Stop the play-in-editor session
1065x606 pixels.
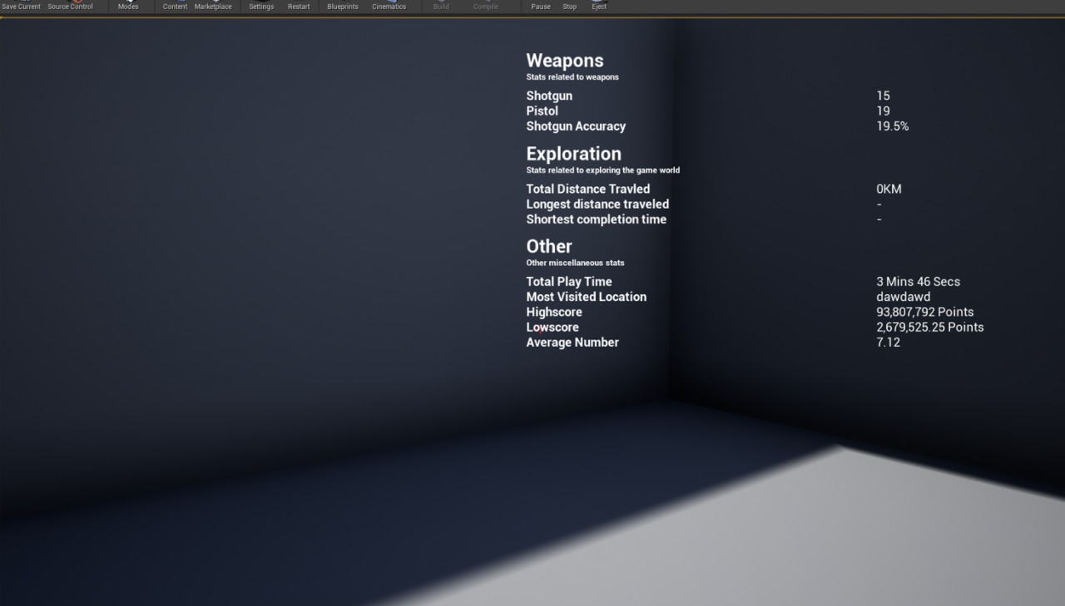pyautogui.click(x=569, y=6)
